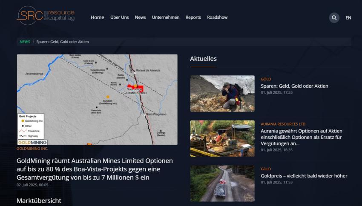Open the search magnifier icon
362x206 pixels.
click(x=334, y=18)
